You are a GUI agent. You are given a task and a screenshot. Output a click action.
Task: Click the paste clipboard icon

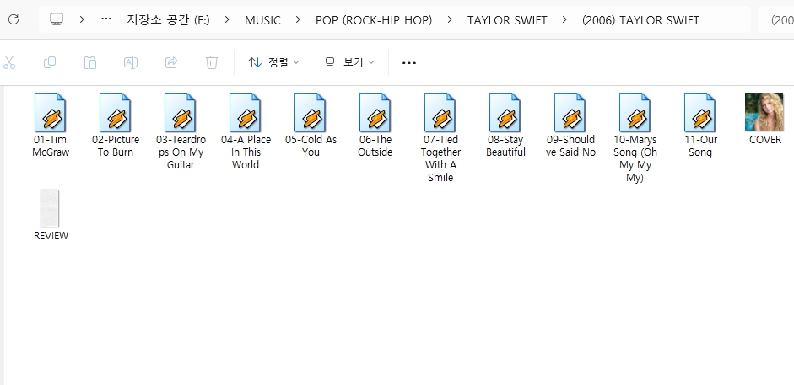click(x=90, y=62)
